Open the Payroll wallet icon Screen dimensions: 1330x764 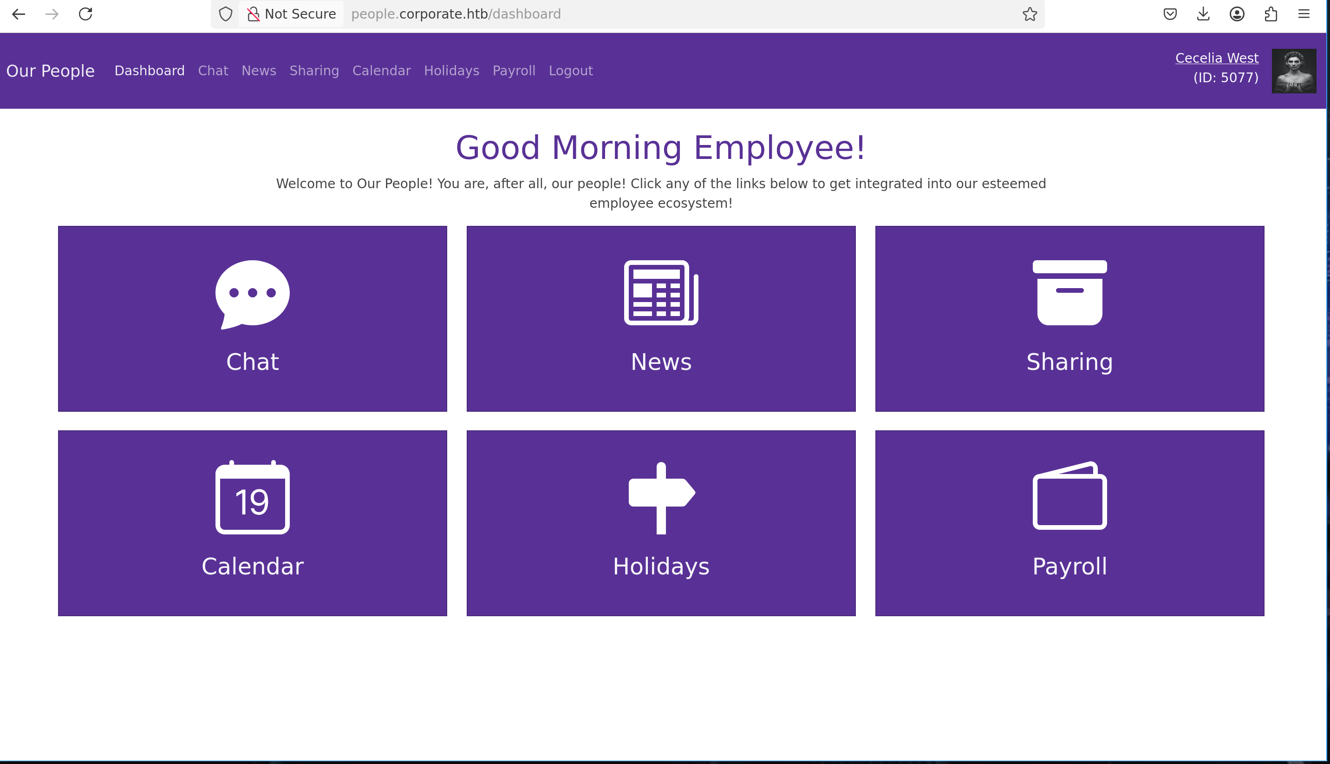(1069, 496)
